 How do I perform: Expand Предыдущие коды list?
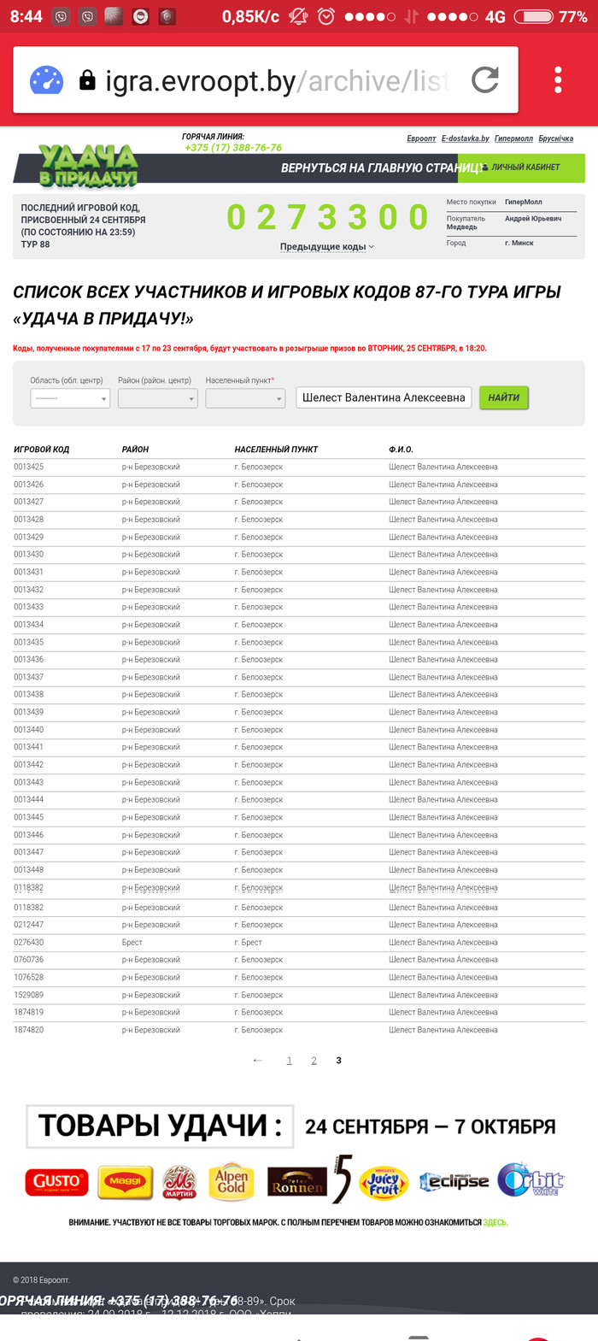click(327, 247)
